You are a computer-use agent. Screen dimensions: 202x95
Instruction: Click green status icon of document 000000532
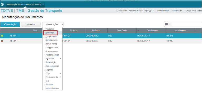point(2,36)
